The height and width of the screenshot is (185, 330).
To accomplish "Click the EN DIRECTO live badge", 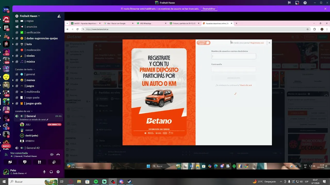I will click(x=54, y=125).
